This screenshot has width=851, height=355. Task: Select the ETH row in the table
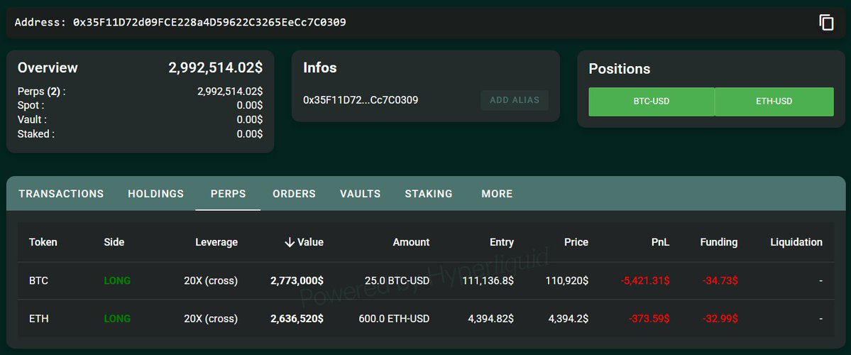click(x=426, y=319)
